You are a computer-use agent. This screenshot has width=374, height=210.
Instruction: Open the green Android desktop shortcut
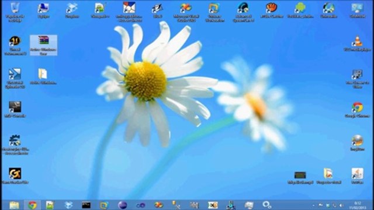[x=300, y=10]
